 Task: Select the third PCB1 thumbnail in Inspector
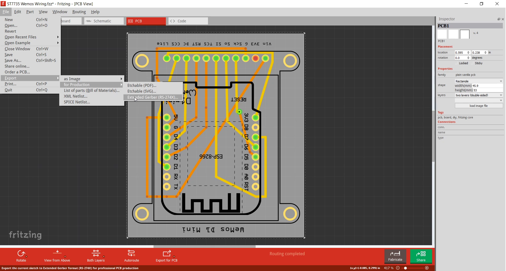tap(465, 34)
